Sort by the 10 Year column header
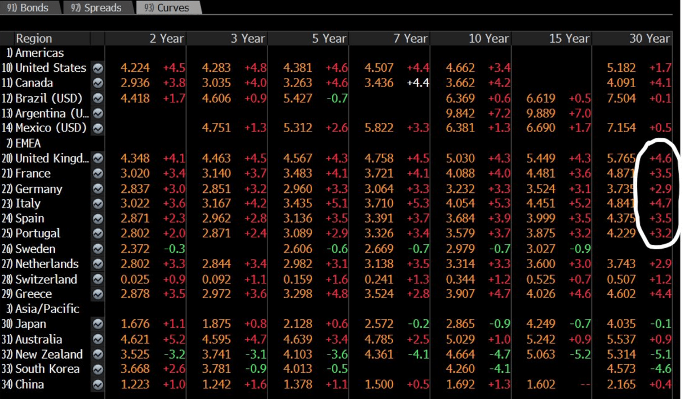Screen dimensions: 683x399 (x=488, y=39)
